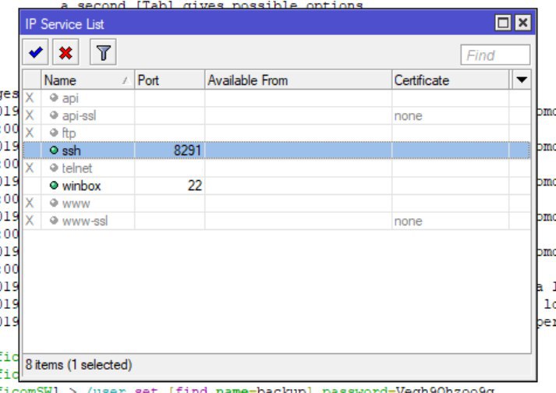Click the grey status icon beside www-ssl
This screenshot has width=556, height=393.
54,220
